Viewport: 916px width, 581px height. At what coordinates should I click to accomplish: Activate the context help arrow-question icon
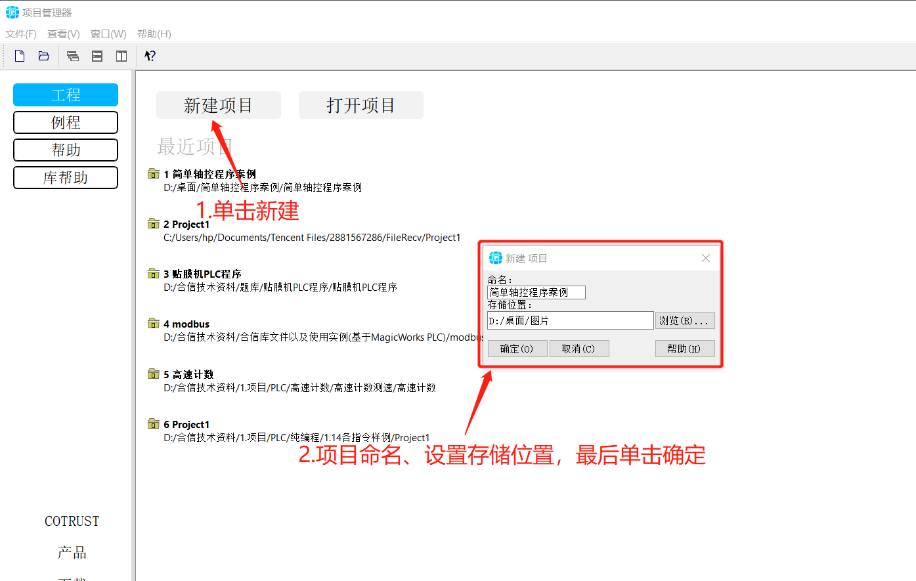(150, 56)
